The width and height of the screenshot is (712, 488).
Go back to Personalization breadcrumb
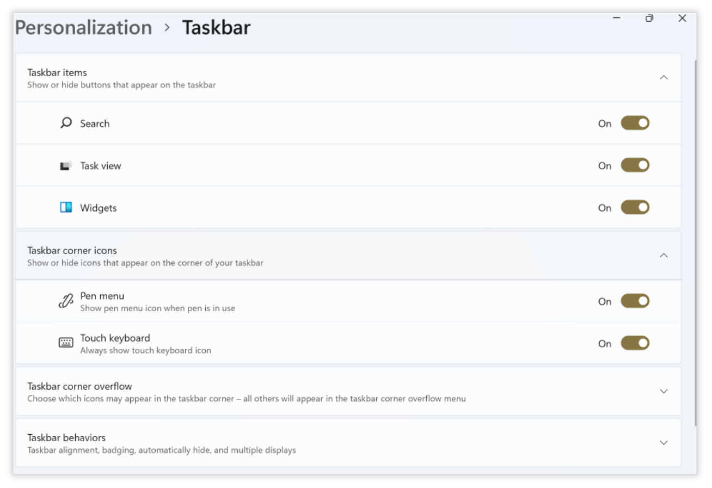(83, 27)
